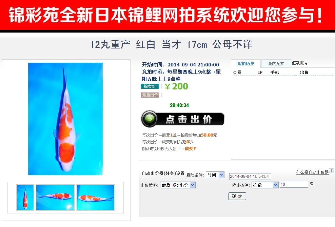This screenshot has height=227, width=335.
Task: Switch to the 竞拍历史 tab
Action: pos(246,64)
